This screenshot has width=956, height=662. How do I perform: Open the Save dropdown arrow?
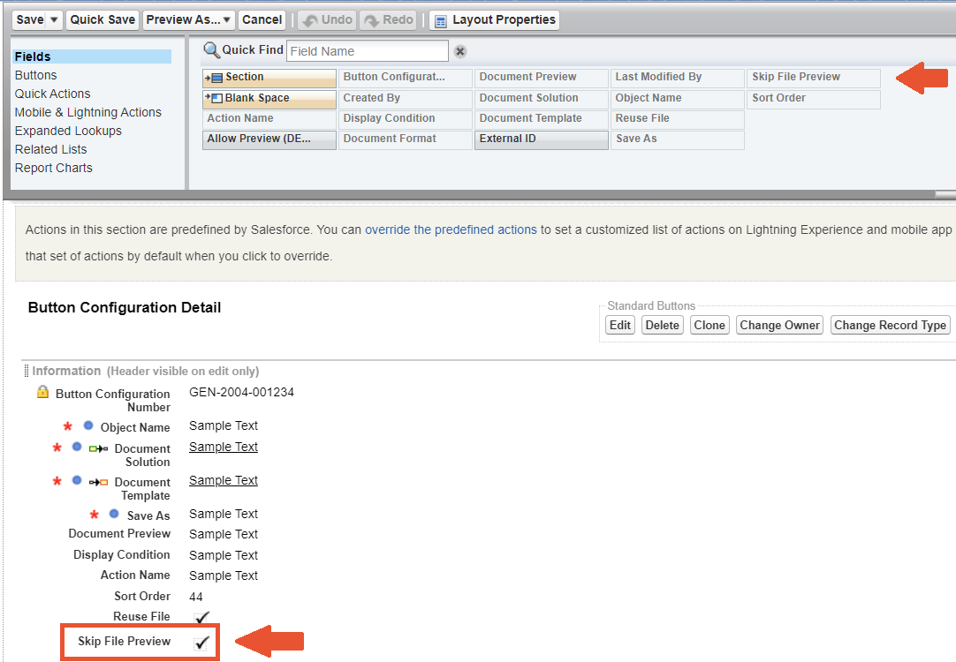pos(55,19)
